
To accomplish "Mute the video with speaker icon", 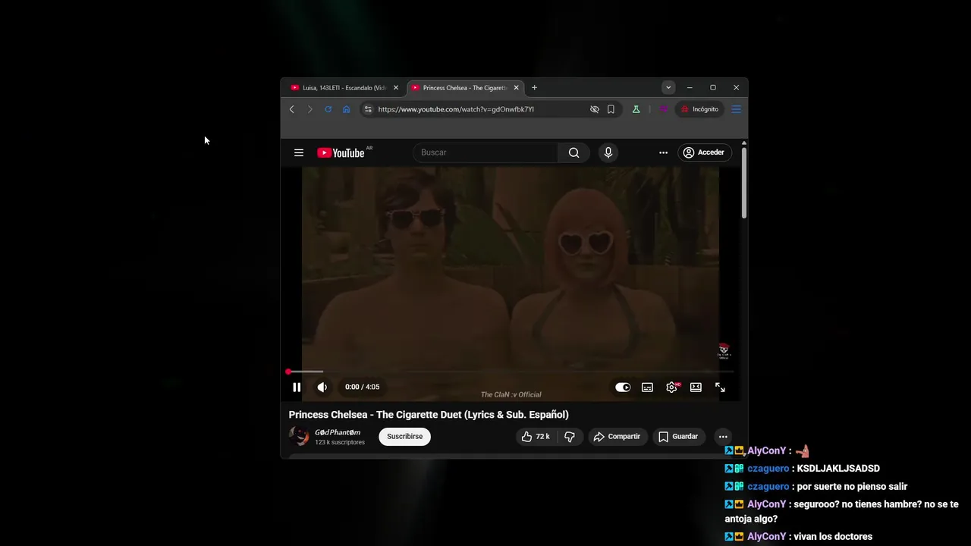I will click(x=322, y=387).
